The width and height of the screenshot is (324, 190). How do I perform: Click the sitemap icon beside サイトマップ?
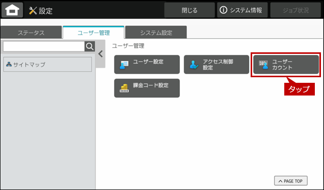tap(9, 65)
